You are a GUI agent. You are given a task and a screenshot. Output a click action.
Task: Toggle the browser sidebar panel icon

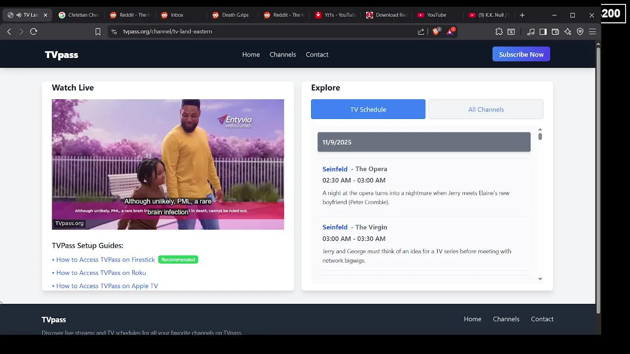543,31
